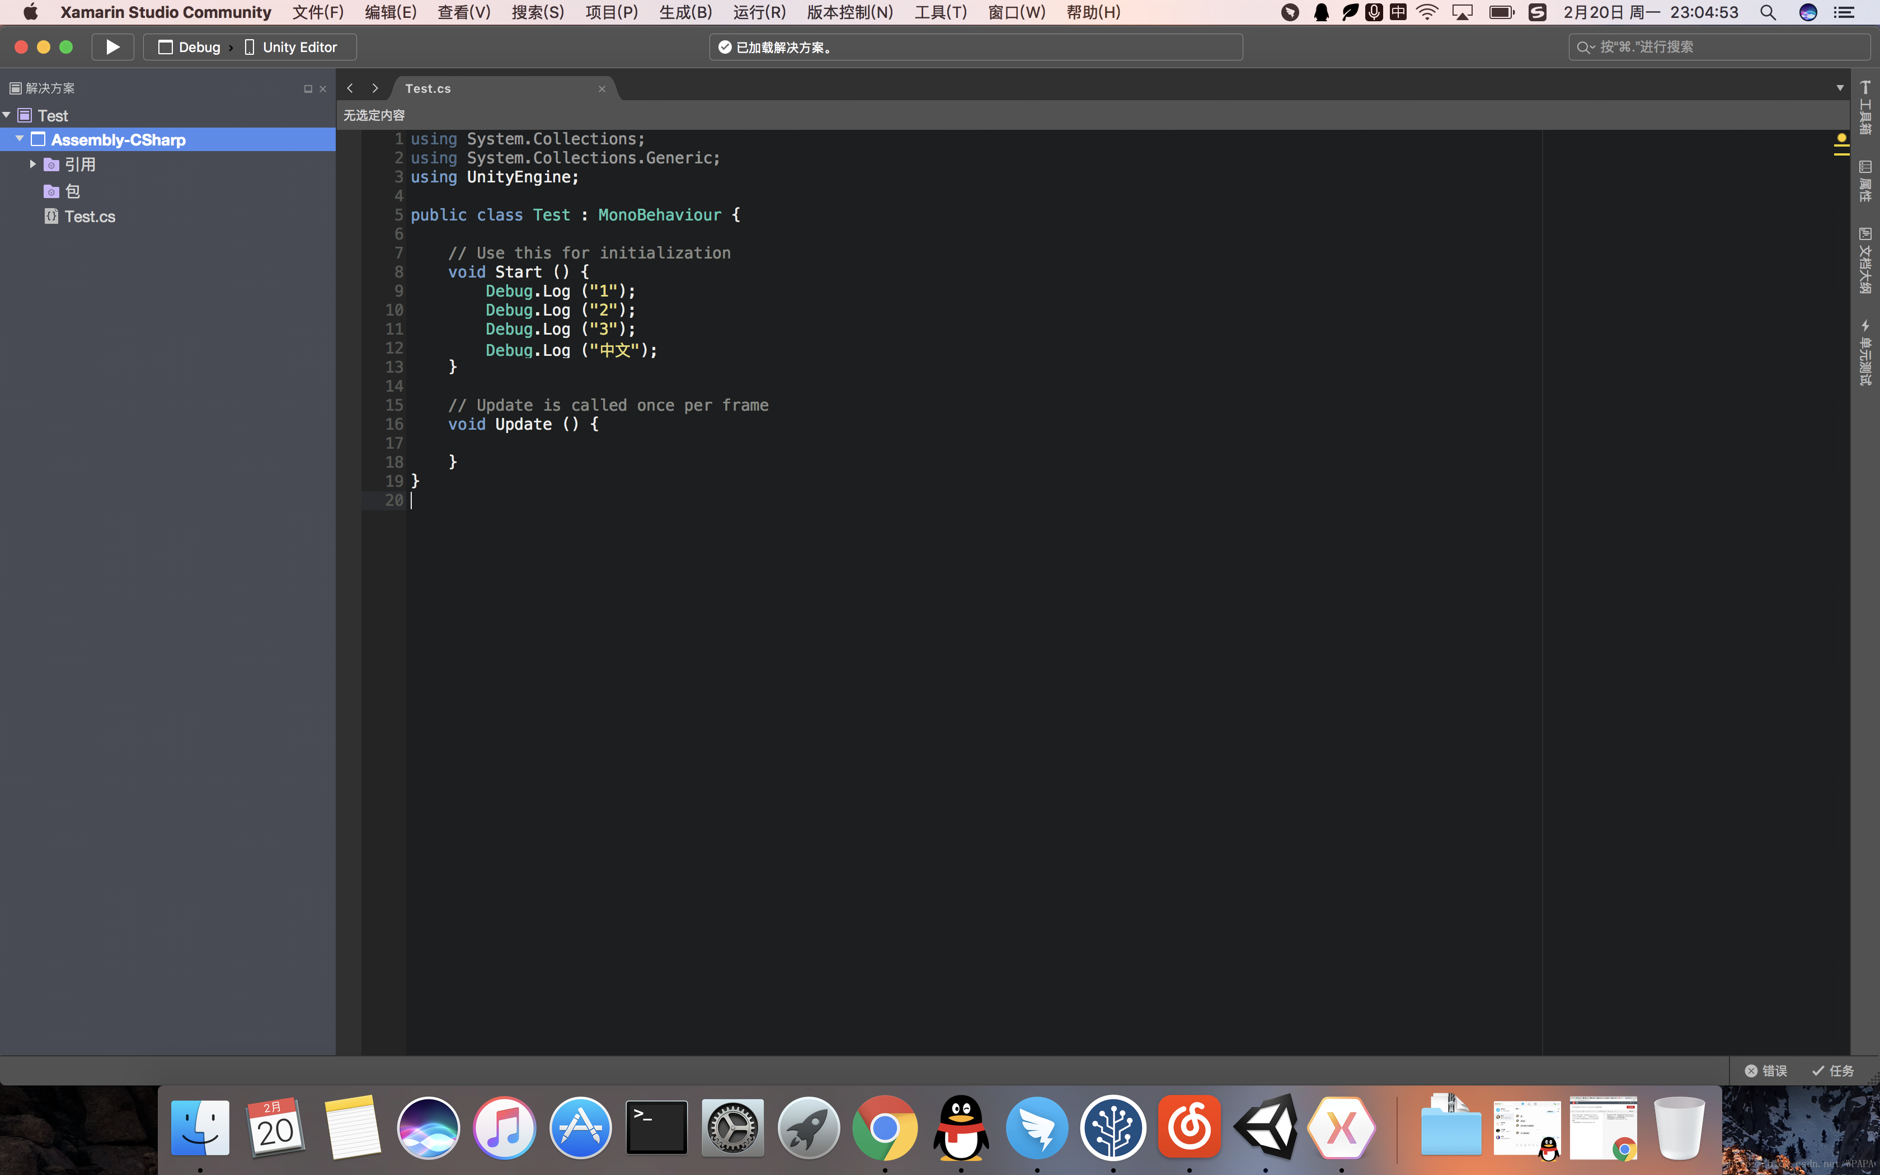Select the Assembly-CSharp project row
Viewport: 1880px width, 1175px height.
tap(168, 139)
